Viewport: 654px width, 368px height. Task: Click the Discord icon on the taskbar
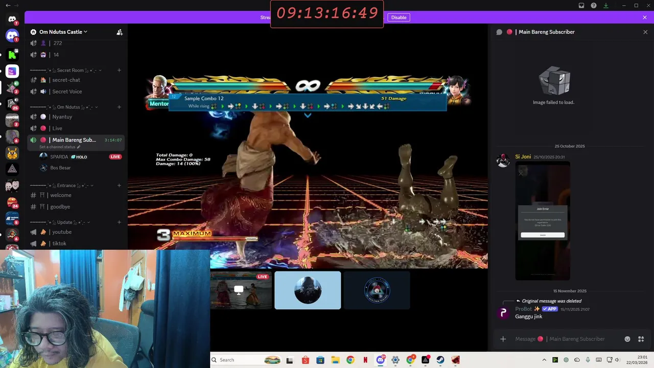[x=381, y=360]
